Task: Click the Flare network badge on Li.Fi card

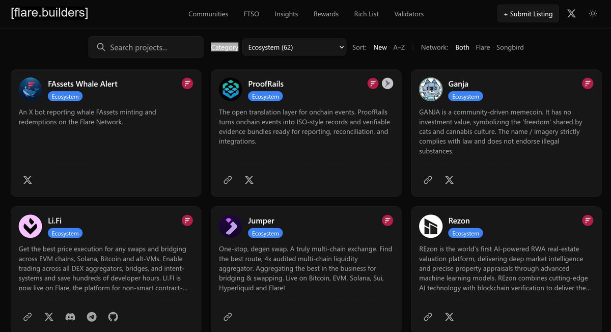Action: (187, 220)
